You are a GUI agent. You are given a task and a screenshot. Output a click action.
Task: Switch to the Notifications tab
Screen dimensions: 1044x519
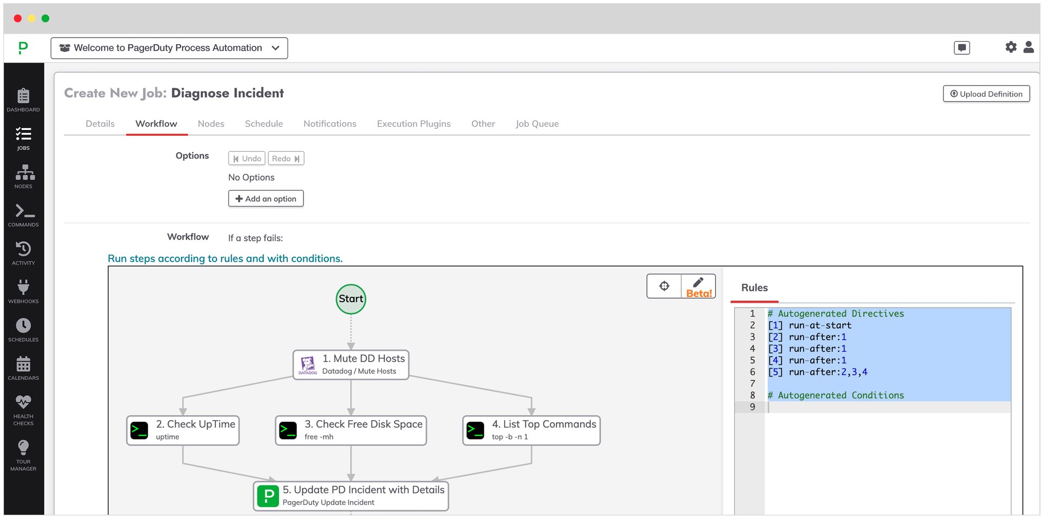330,123
